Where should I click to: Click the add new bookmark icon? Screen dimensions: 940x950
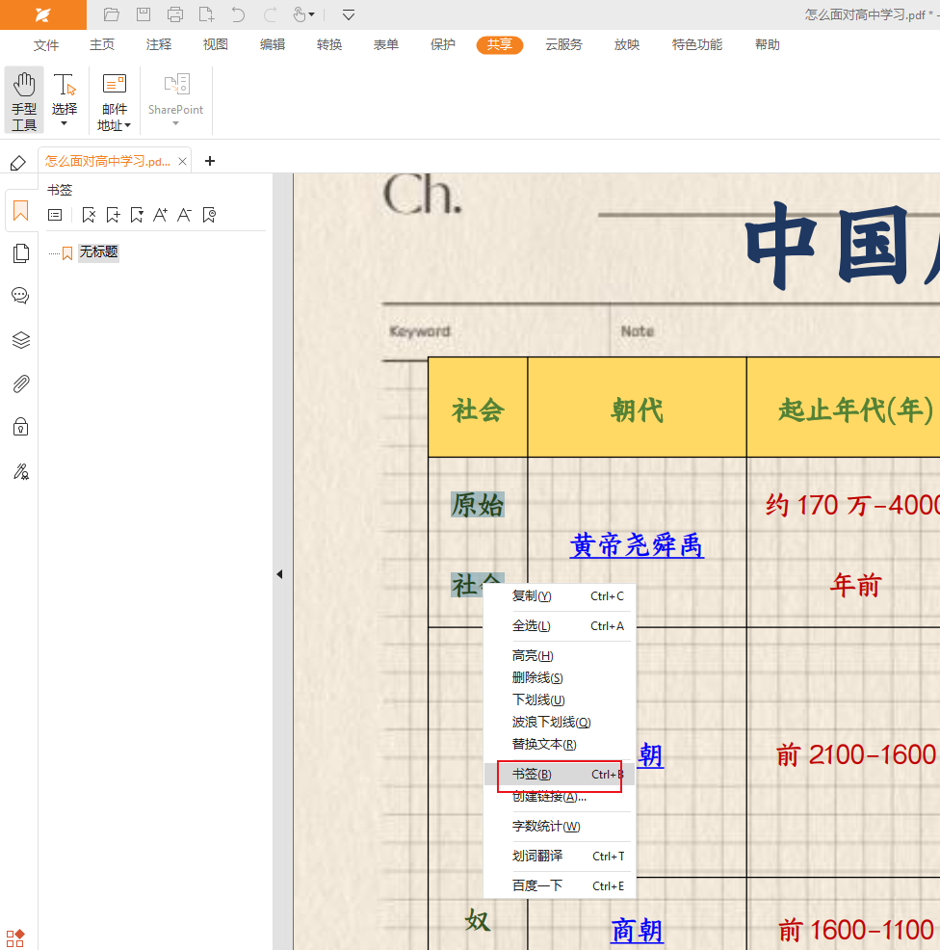113,215
